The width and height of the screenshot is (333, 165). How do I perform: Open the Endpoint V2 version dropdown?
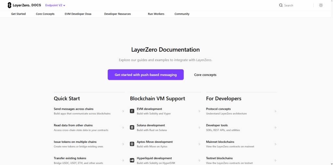click(55, 5)
